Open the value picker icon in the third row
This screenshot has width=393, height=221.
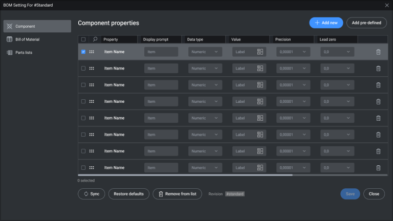pos(260,85)
